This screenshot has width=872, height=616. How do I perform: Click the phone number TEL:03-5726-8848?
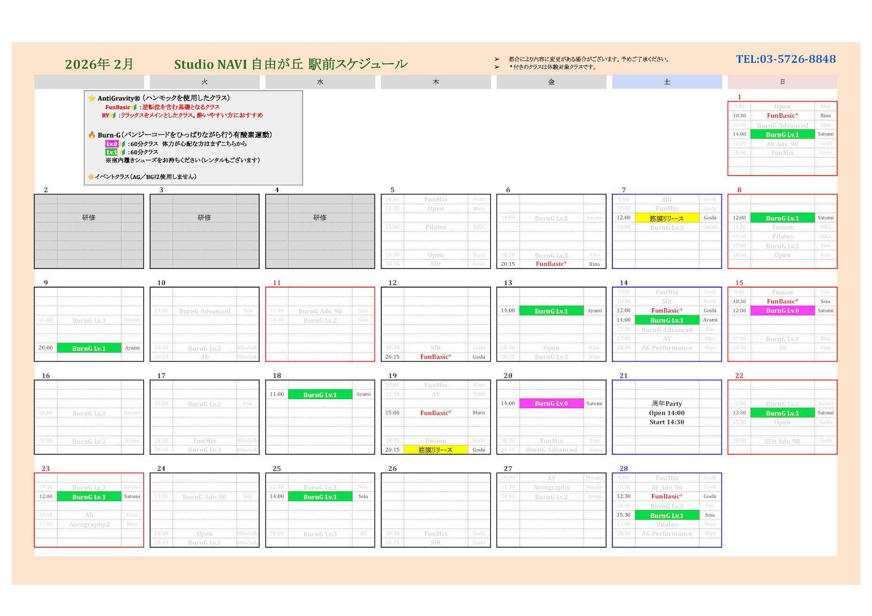786,59
